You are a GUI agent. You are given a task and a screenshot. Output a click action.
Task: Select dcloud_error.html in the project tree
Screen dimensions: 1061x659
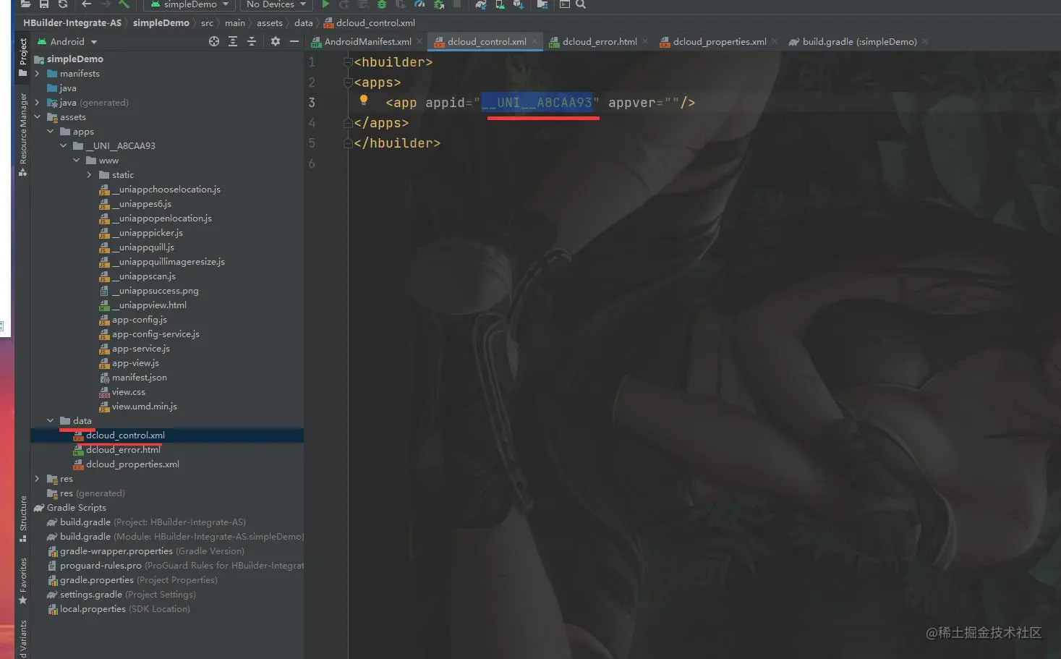pyautogui.click(x=123, y=450)
